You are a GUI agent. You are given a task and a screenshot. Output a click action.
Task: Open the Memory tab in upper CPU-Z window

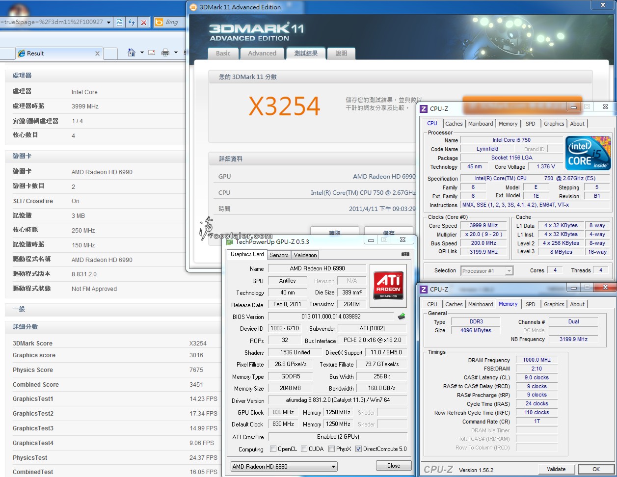(x=508, y=124)
